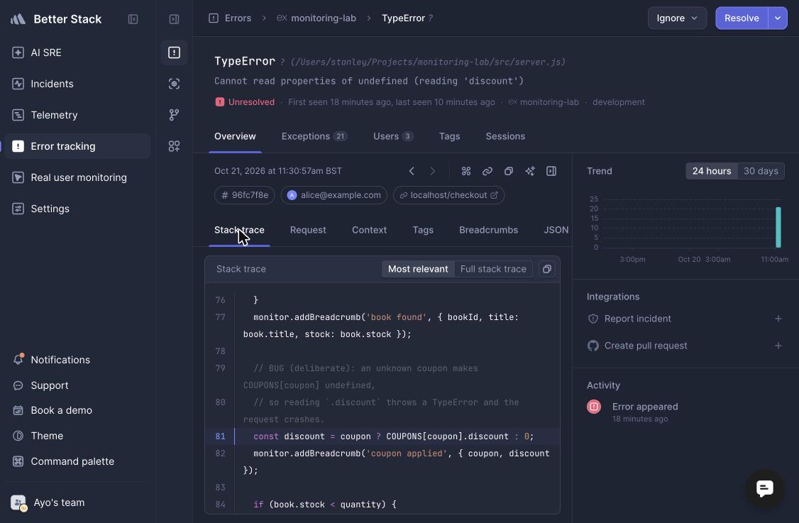The height and width of the screenshot is (523, 799).
Task: Open Real user monitoring
Action: point(77,177)
